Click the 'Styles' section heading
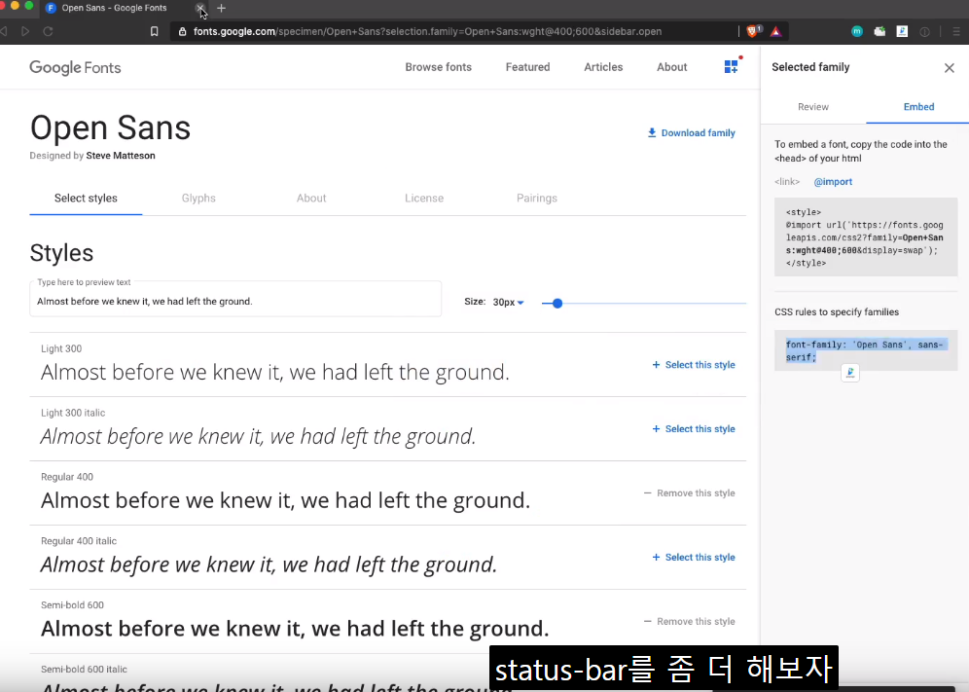This screenshot has width=969, height=692. pos(61,253)
